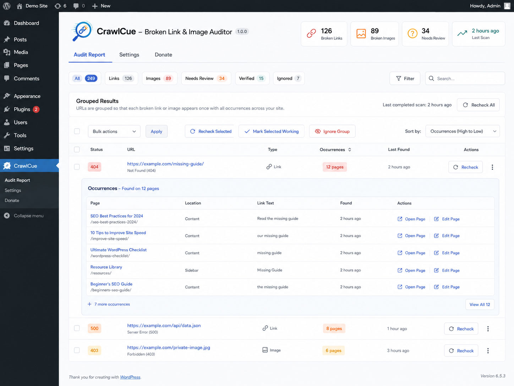Screen dimensions: 514x386
Task: Click the last scan trend arrow icon
Action: click(462, 33)
